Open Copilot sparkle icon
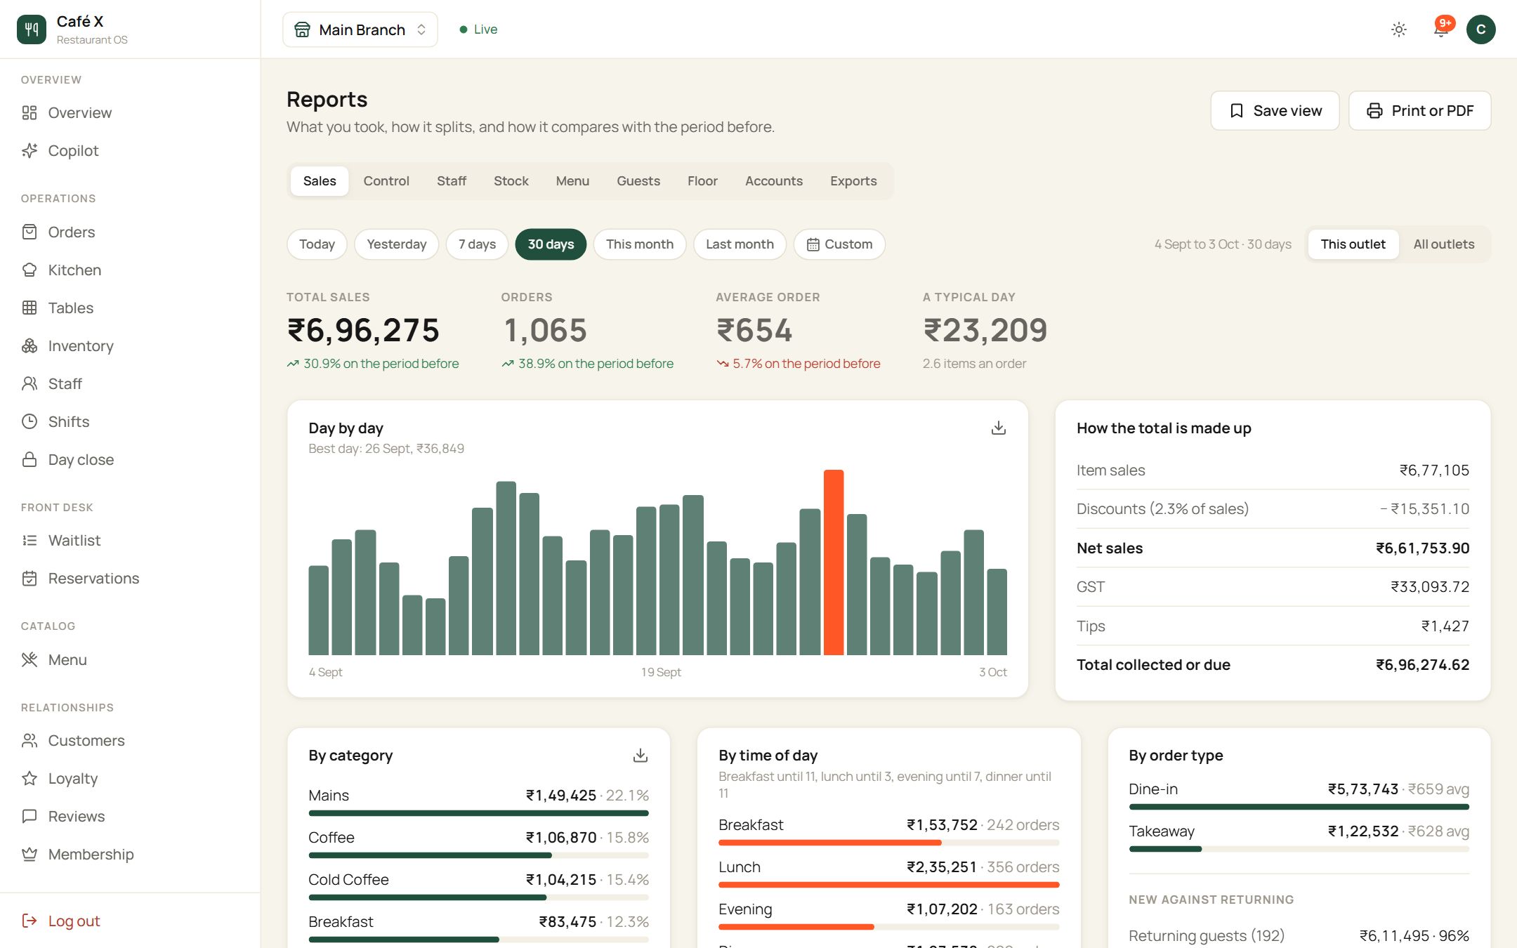Screen dimensions: 1517x948 point(29,151)
